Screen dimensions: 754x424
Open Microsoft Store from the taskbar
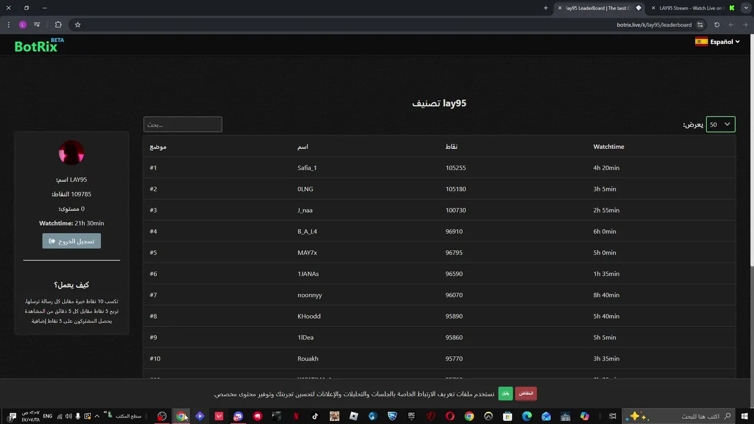507,416
